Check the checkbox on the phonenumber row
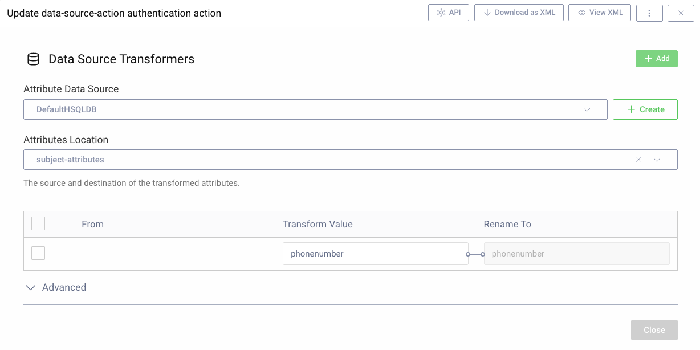The image size is (700, 350). pyautogui.click(x=38, y=253)
